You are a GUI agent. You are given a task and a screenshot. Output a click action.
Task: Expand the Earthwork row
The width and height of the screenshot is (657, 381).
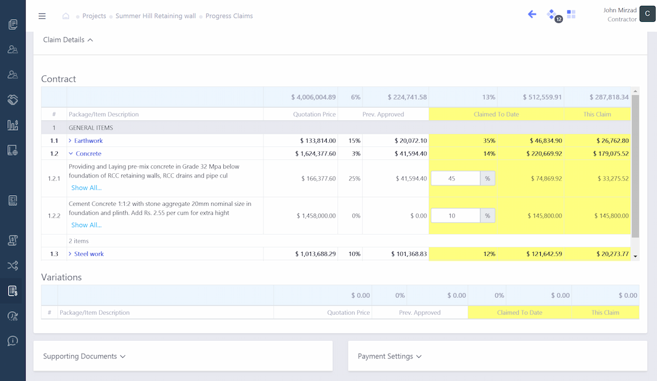point(70,141)
